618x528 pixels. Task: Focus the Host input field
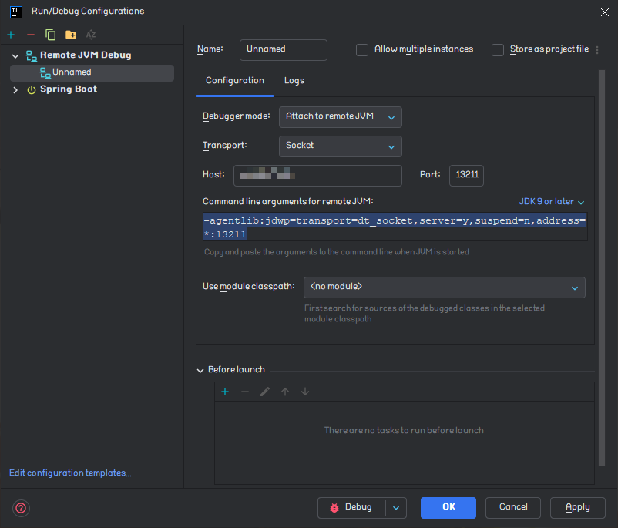[317, 175]
